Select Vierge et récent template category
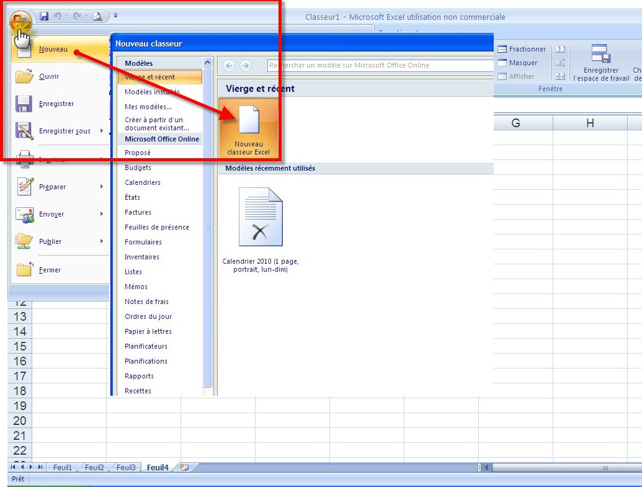This screenshot has width=642, height=487. 160,77
